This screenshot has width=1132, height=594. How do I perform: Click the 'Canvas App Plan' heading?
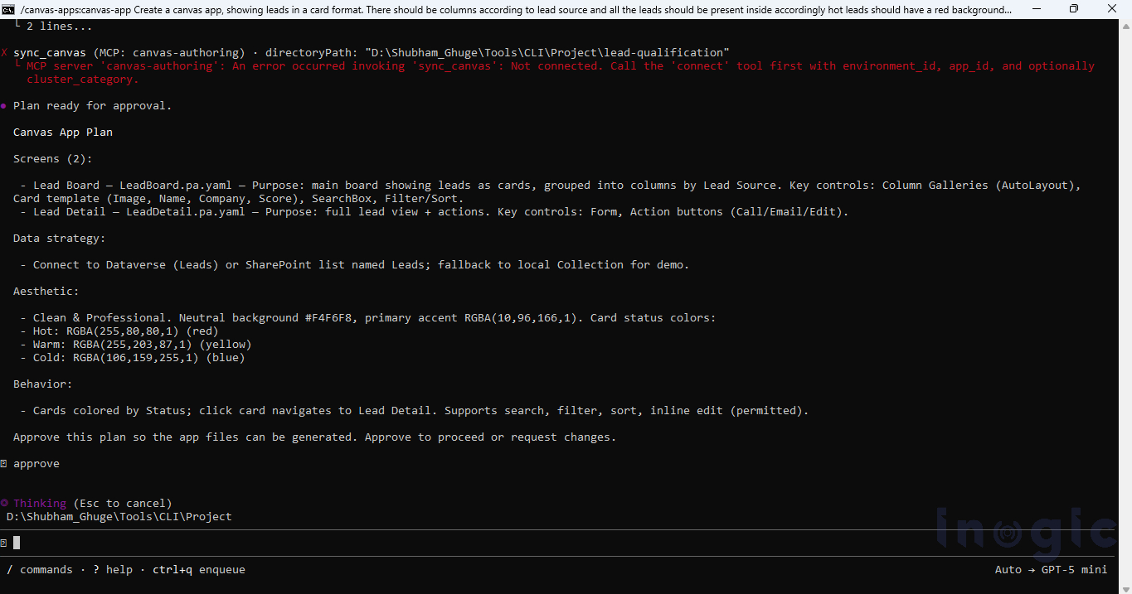pos(63,133)
